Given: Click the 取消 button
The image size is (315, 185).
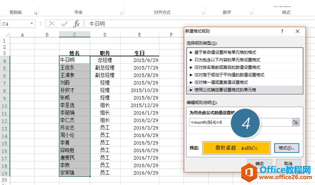Looking at the screenshot, I should (x=288, y=163).
